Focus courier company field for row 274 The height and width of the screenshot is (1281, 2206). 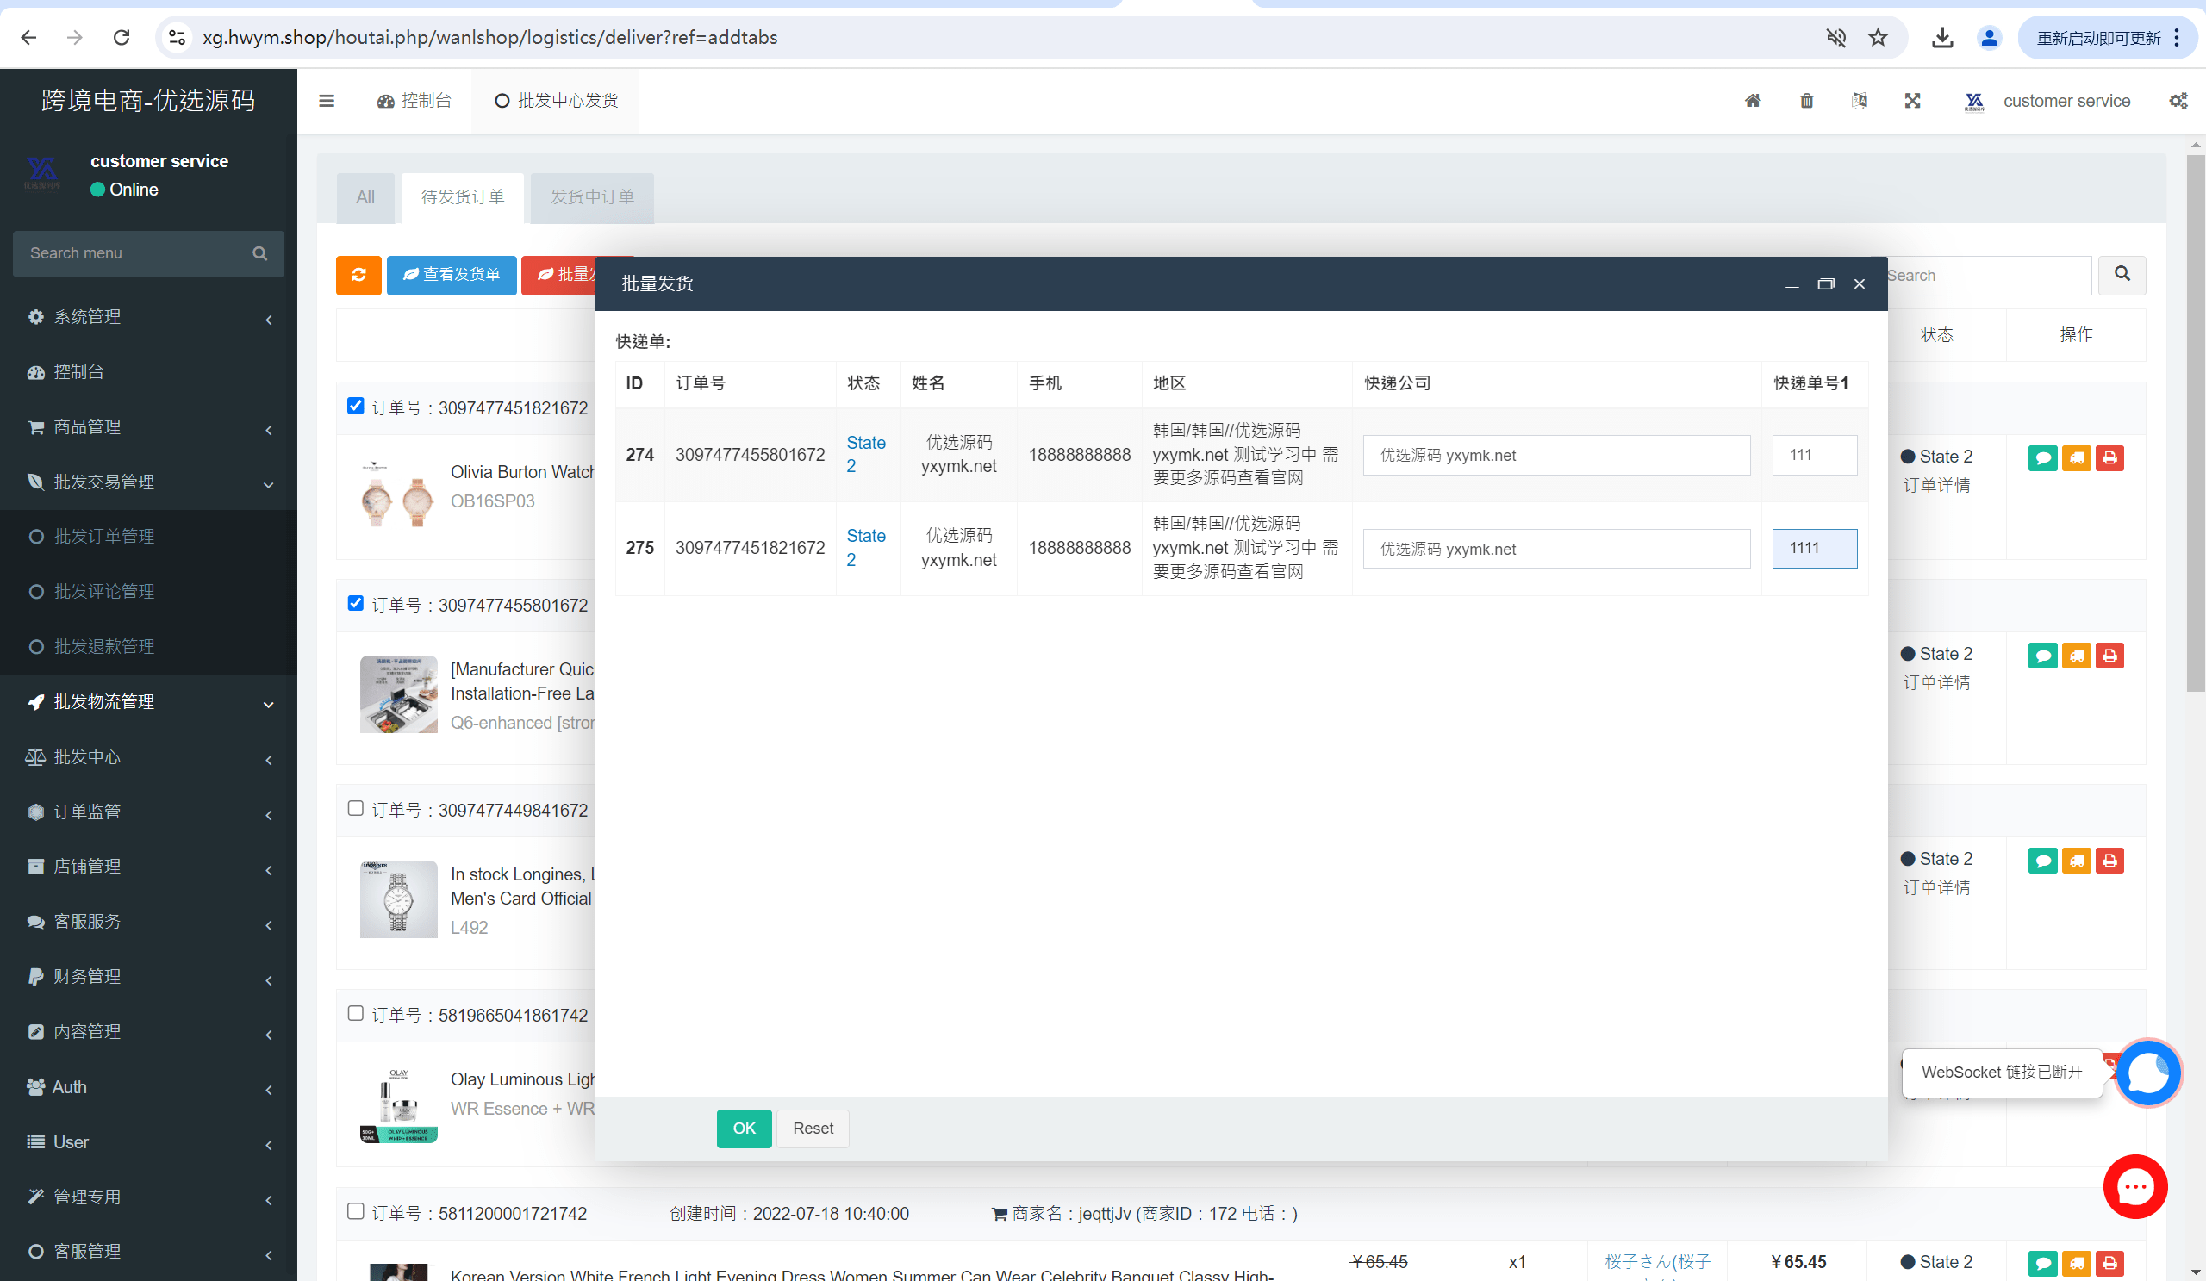click(1556, 455)
